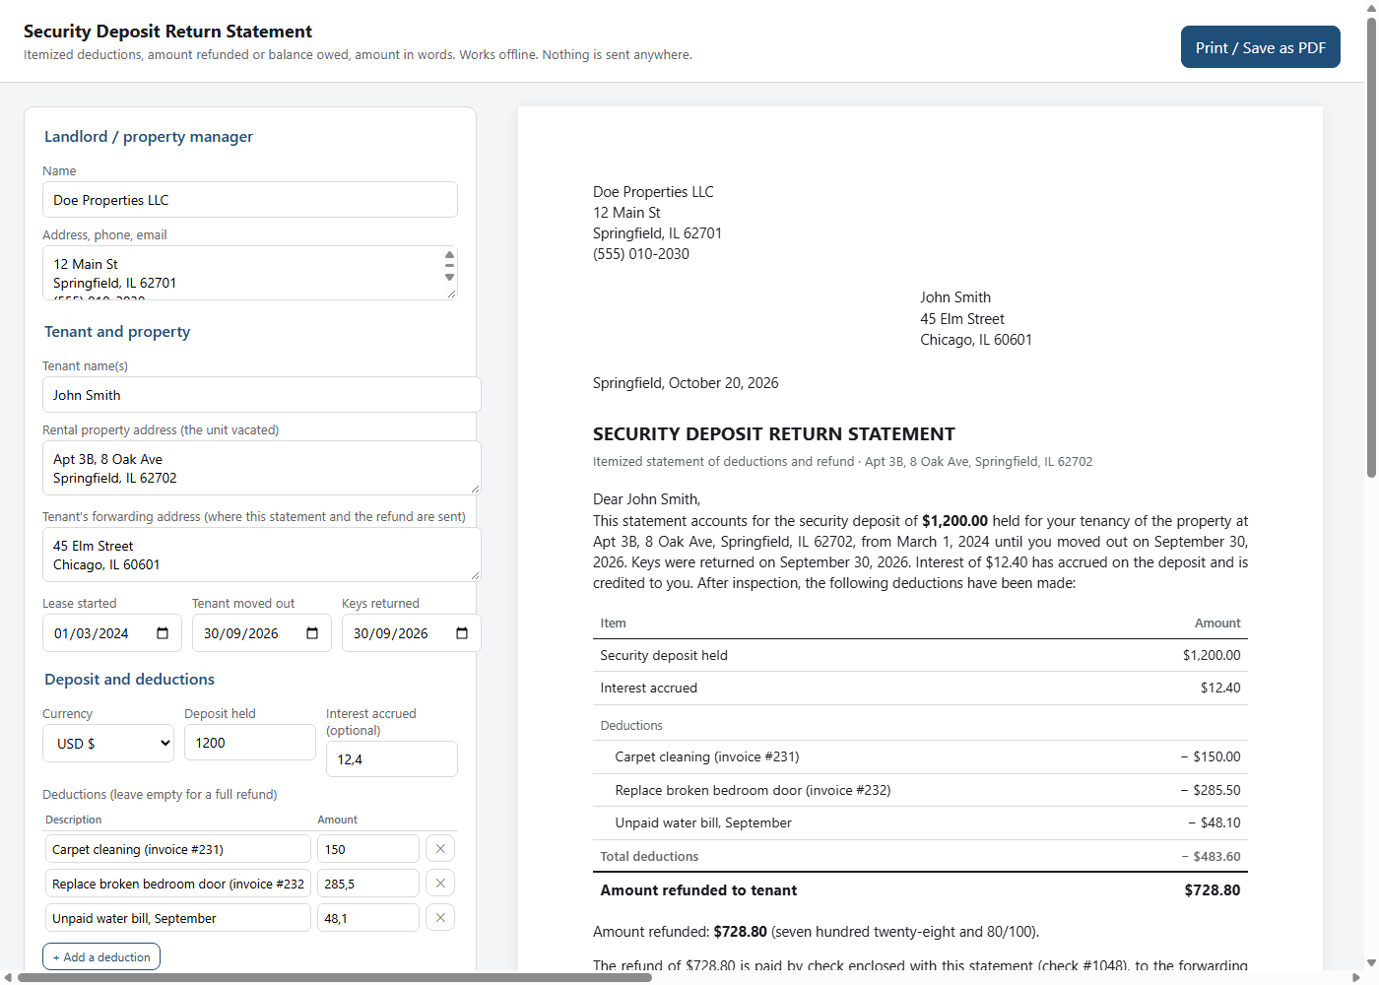Open calendar picker for Lease started date
The width and height of the screenshot is (1379, 985).
pos(163,633)
